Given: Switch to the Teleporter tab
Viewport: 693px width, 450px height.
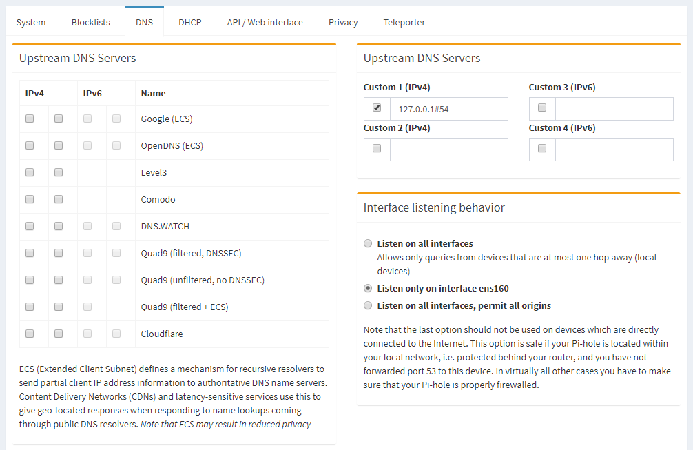Looking at the screenshot, I should point(404,22).
